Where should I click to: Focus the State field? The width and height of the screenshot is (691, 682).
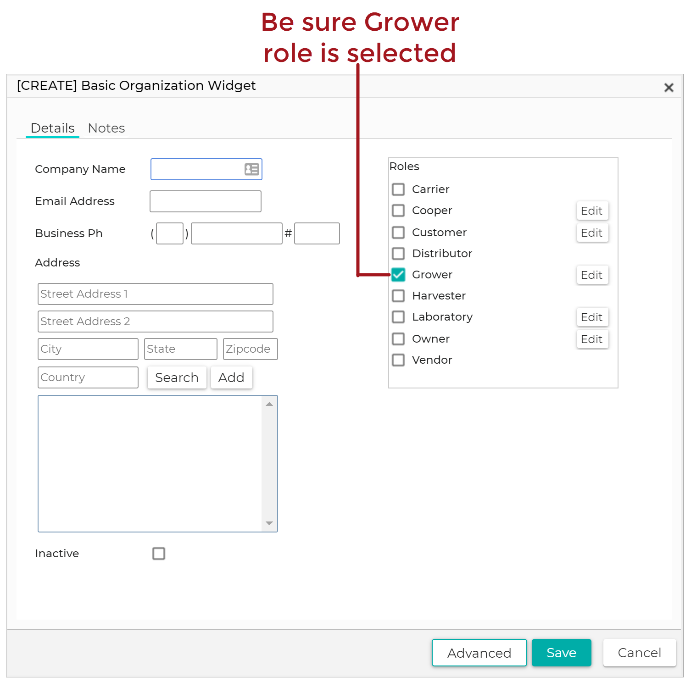click(x=181, y=349)
